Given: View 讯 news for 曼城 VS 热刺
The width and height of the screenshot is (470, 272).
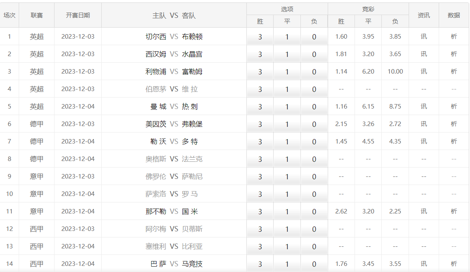Looking at the screenshot, I should tap(424, 107).
